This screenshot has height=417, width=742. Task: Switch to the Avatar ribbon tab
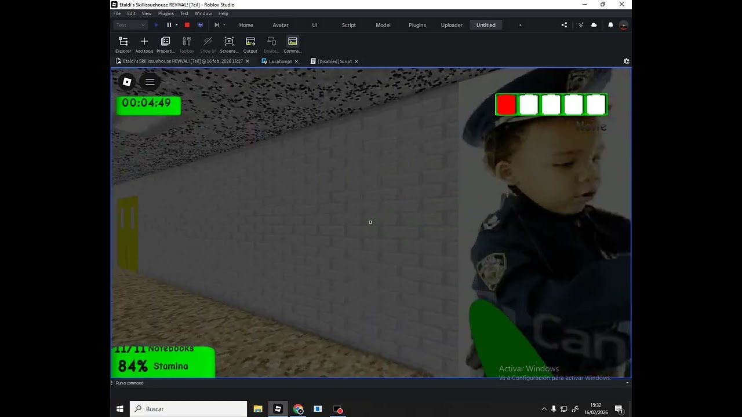point(281,25)
